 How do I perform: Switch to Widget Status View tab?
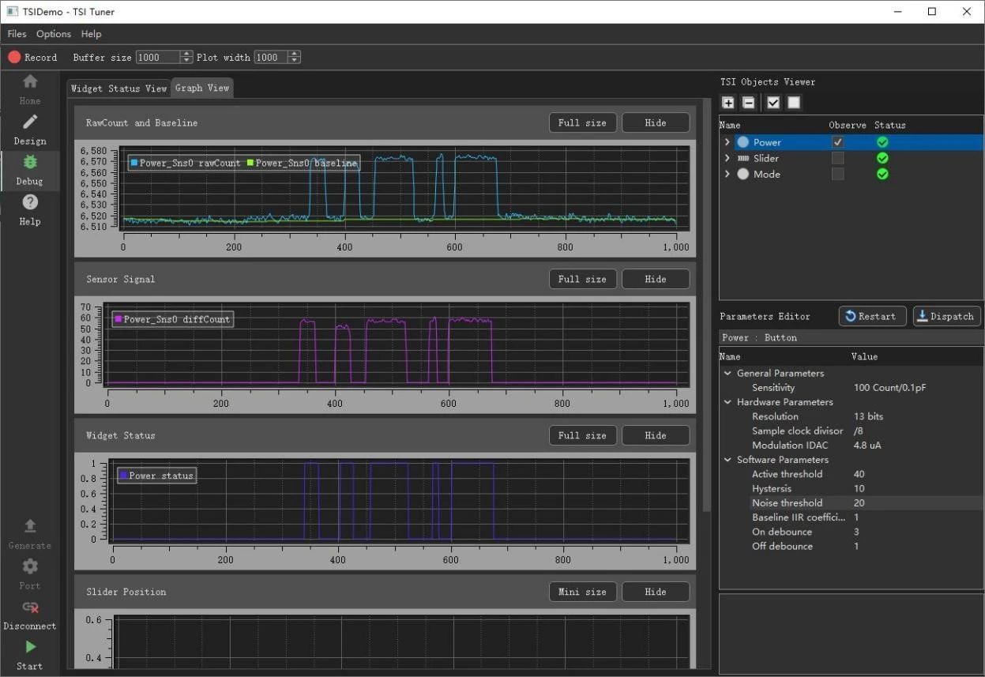pos(118,88)
